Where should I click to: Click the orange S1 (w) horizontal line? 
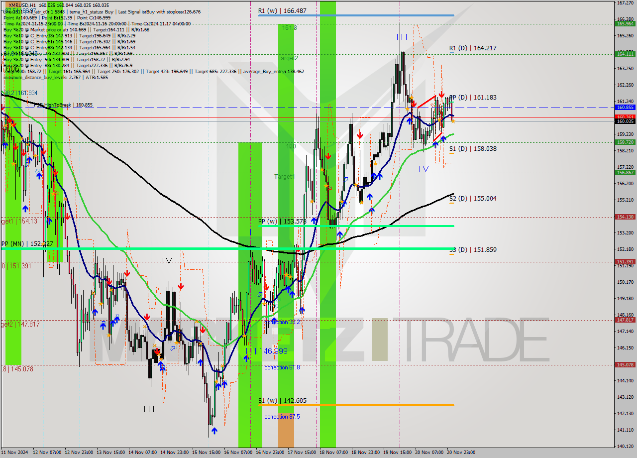[356, 405]
